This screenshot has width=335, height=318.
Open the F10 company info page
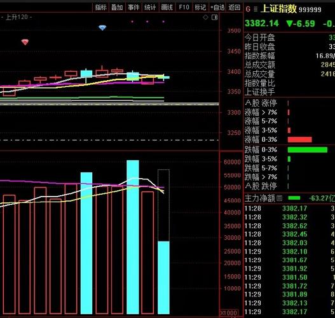click(x=184, y=8)
